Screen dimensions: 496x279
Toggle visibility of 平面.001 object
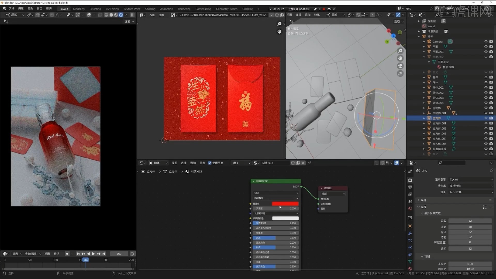click(x=486, y=52)
